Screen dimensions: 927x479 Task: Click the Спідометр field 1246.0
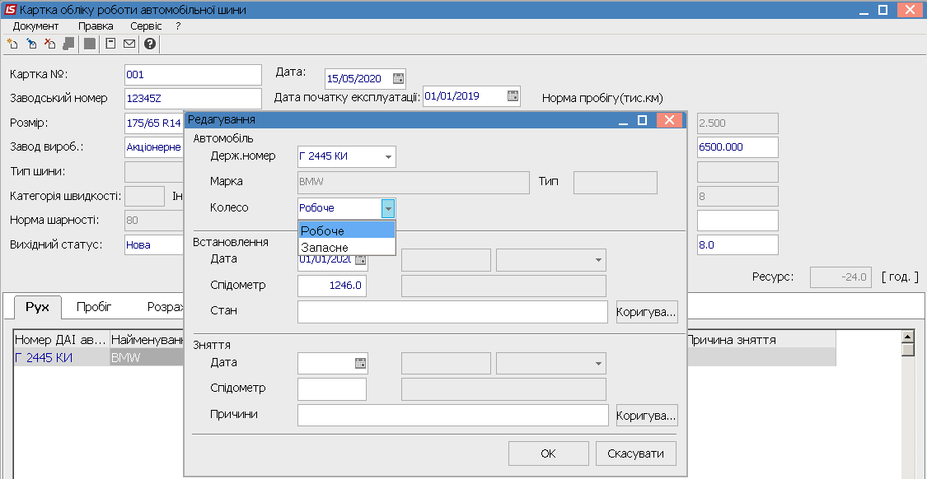coord(332,286)
